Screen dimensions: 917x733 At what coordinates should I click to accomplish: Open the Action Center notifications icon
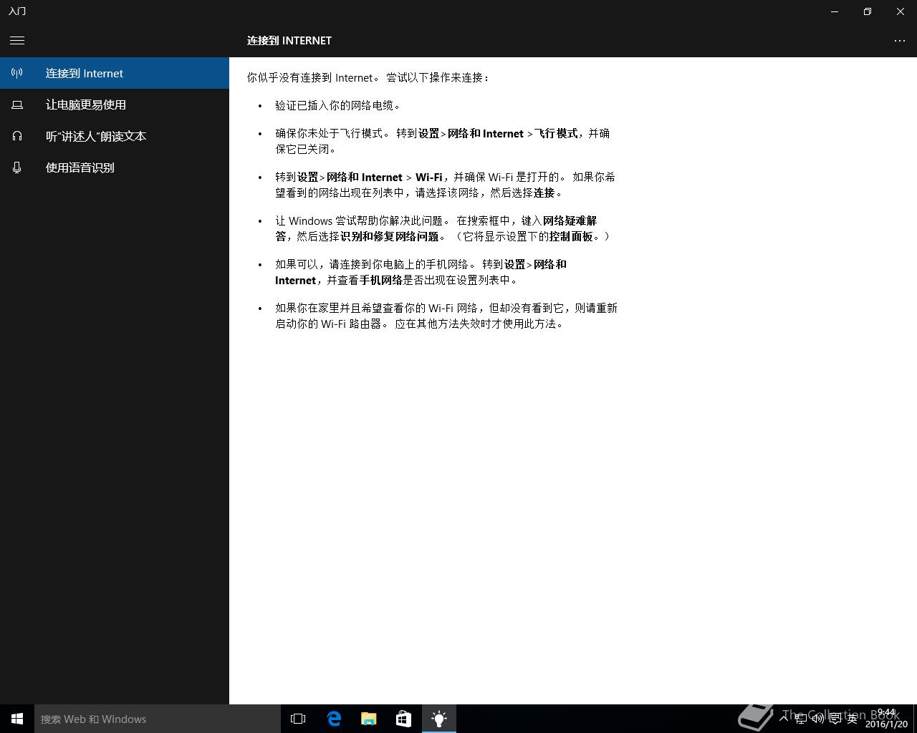835,719
